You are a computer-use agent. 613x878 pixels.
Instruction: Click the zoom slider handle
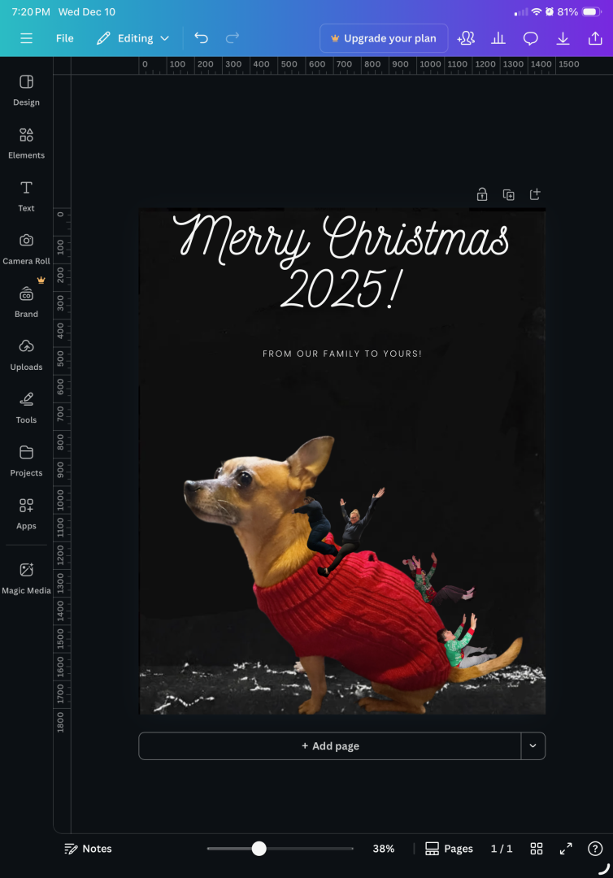pyautogui.click(x=259, y=849)
